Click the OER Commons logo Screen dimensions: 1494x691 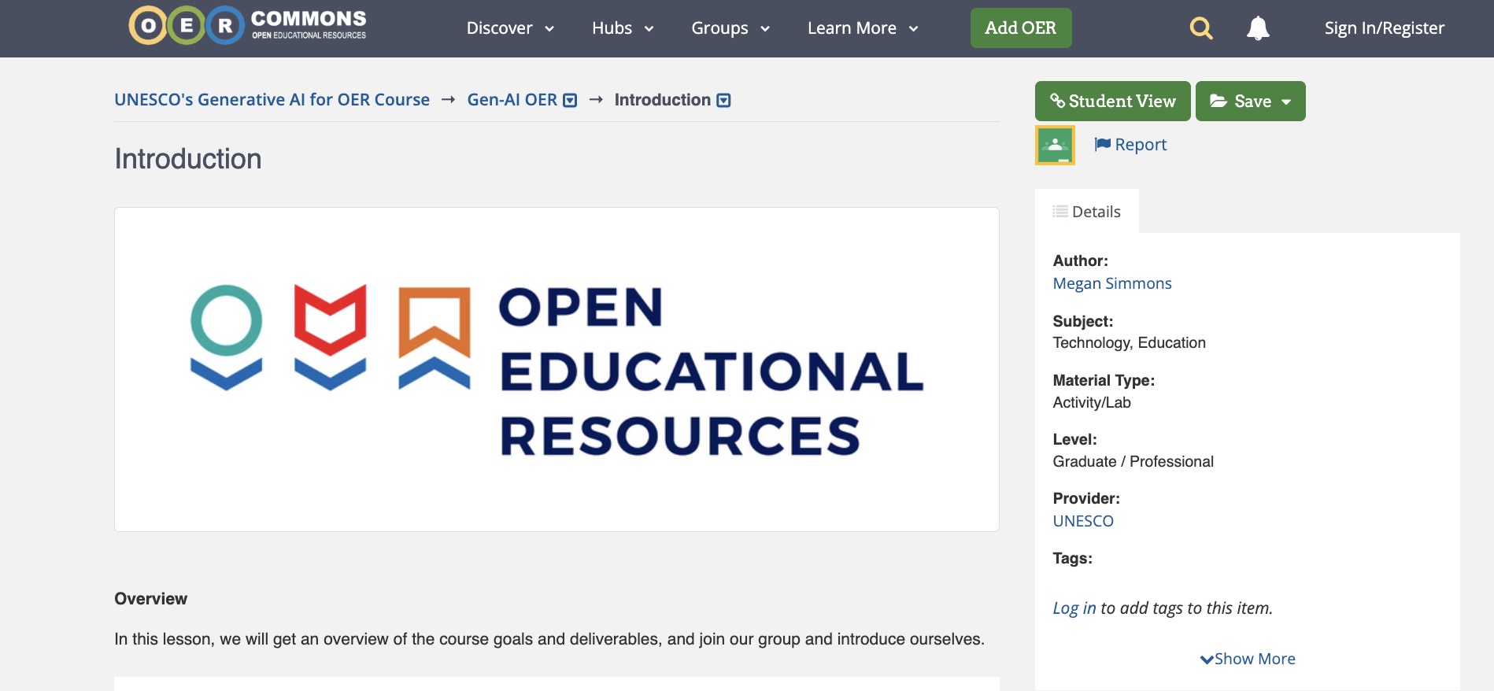click(248, 26)
